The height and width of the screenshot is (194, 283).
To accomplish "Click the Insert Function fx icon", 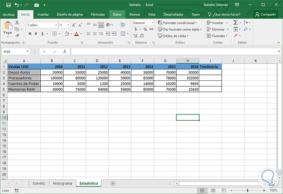I will click(x=65, y=51).
